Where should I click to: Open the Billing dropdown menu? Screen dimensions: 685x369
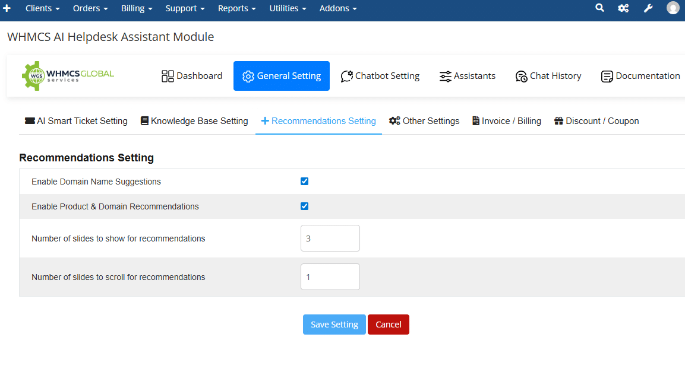tap(137, 8)
